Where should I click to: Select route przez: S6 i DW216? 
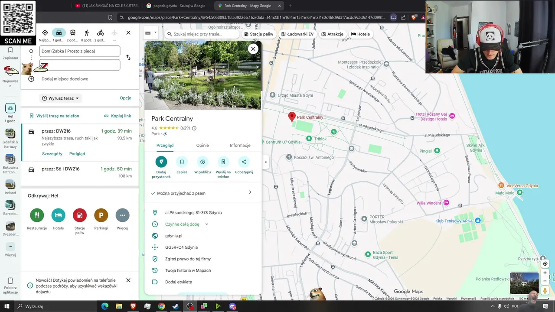click(x=80, y=172)
